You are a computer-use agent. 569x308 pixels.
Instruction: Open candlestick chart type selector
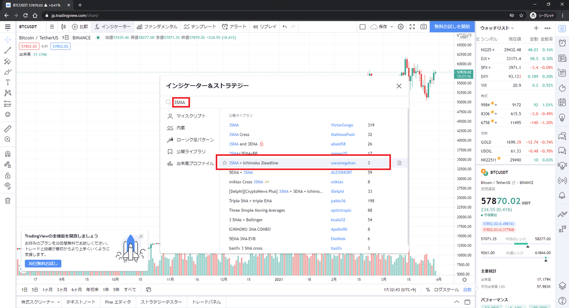63,27
